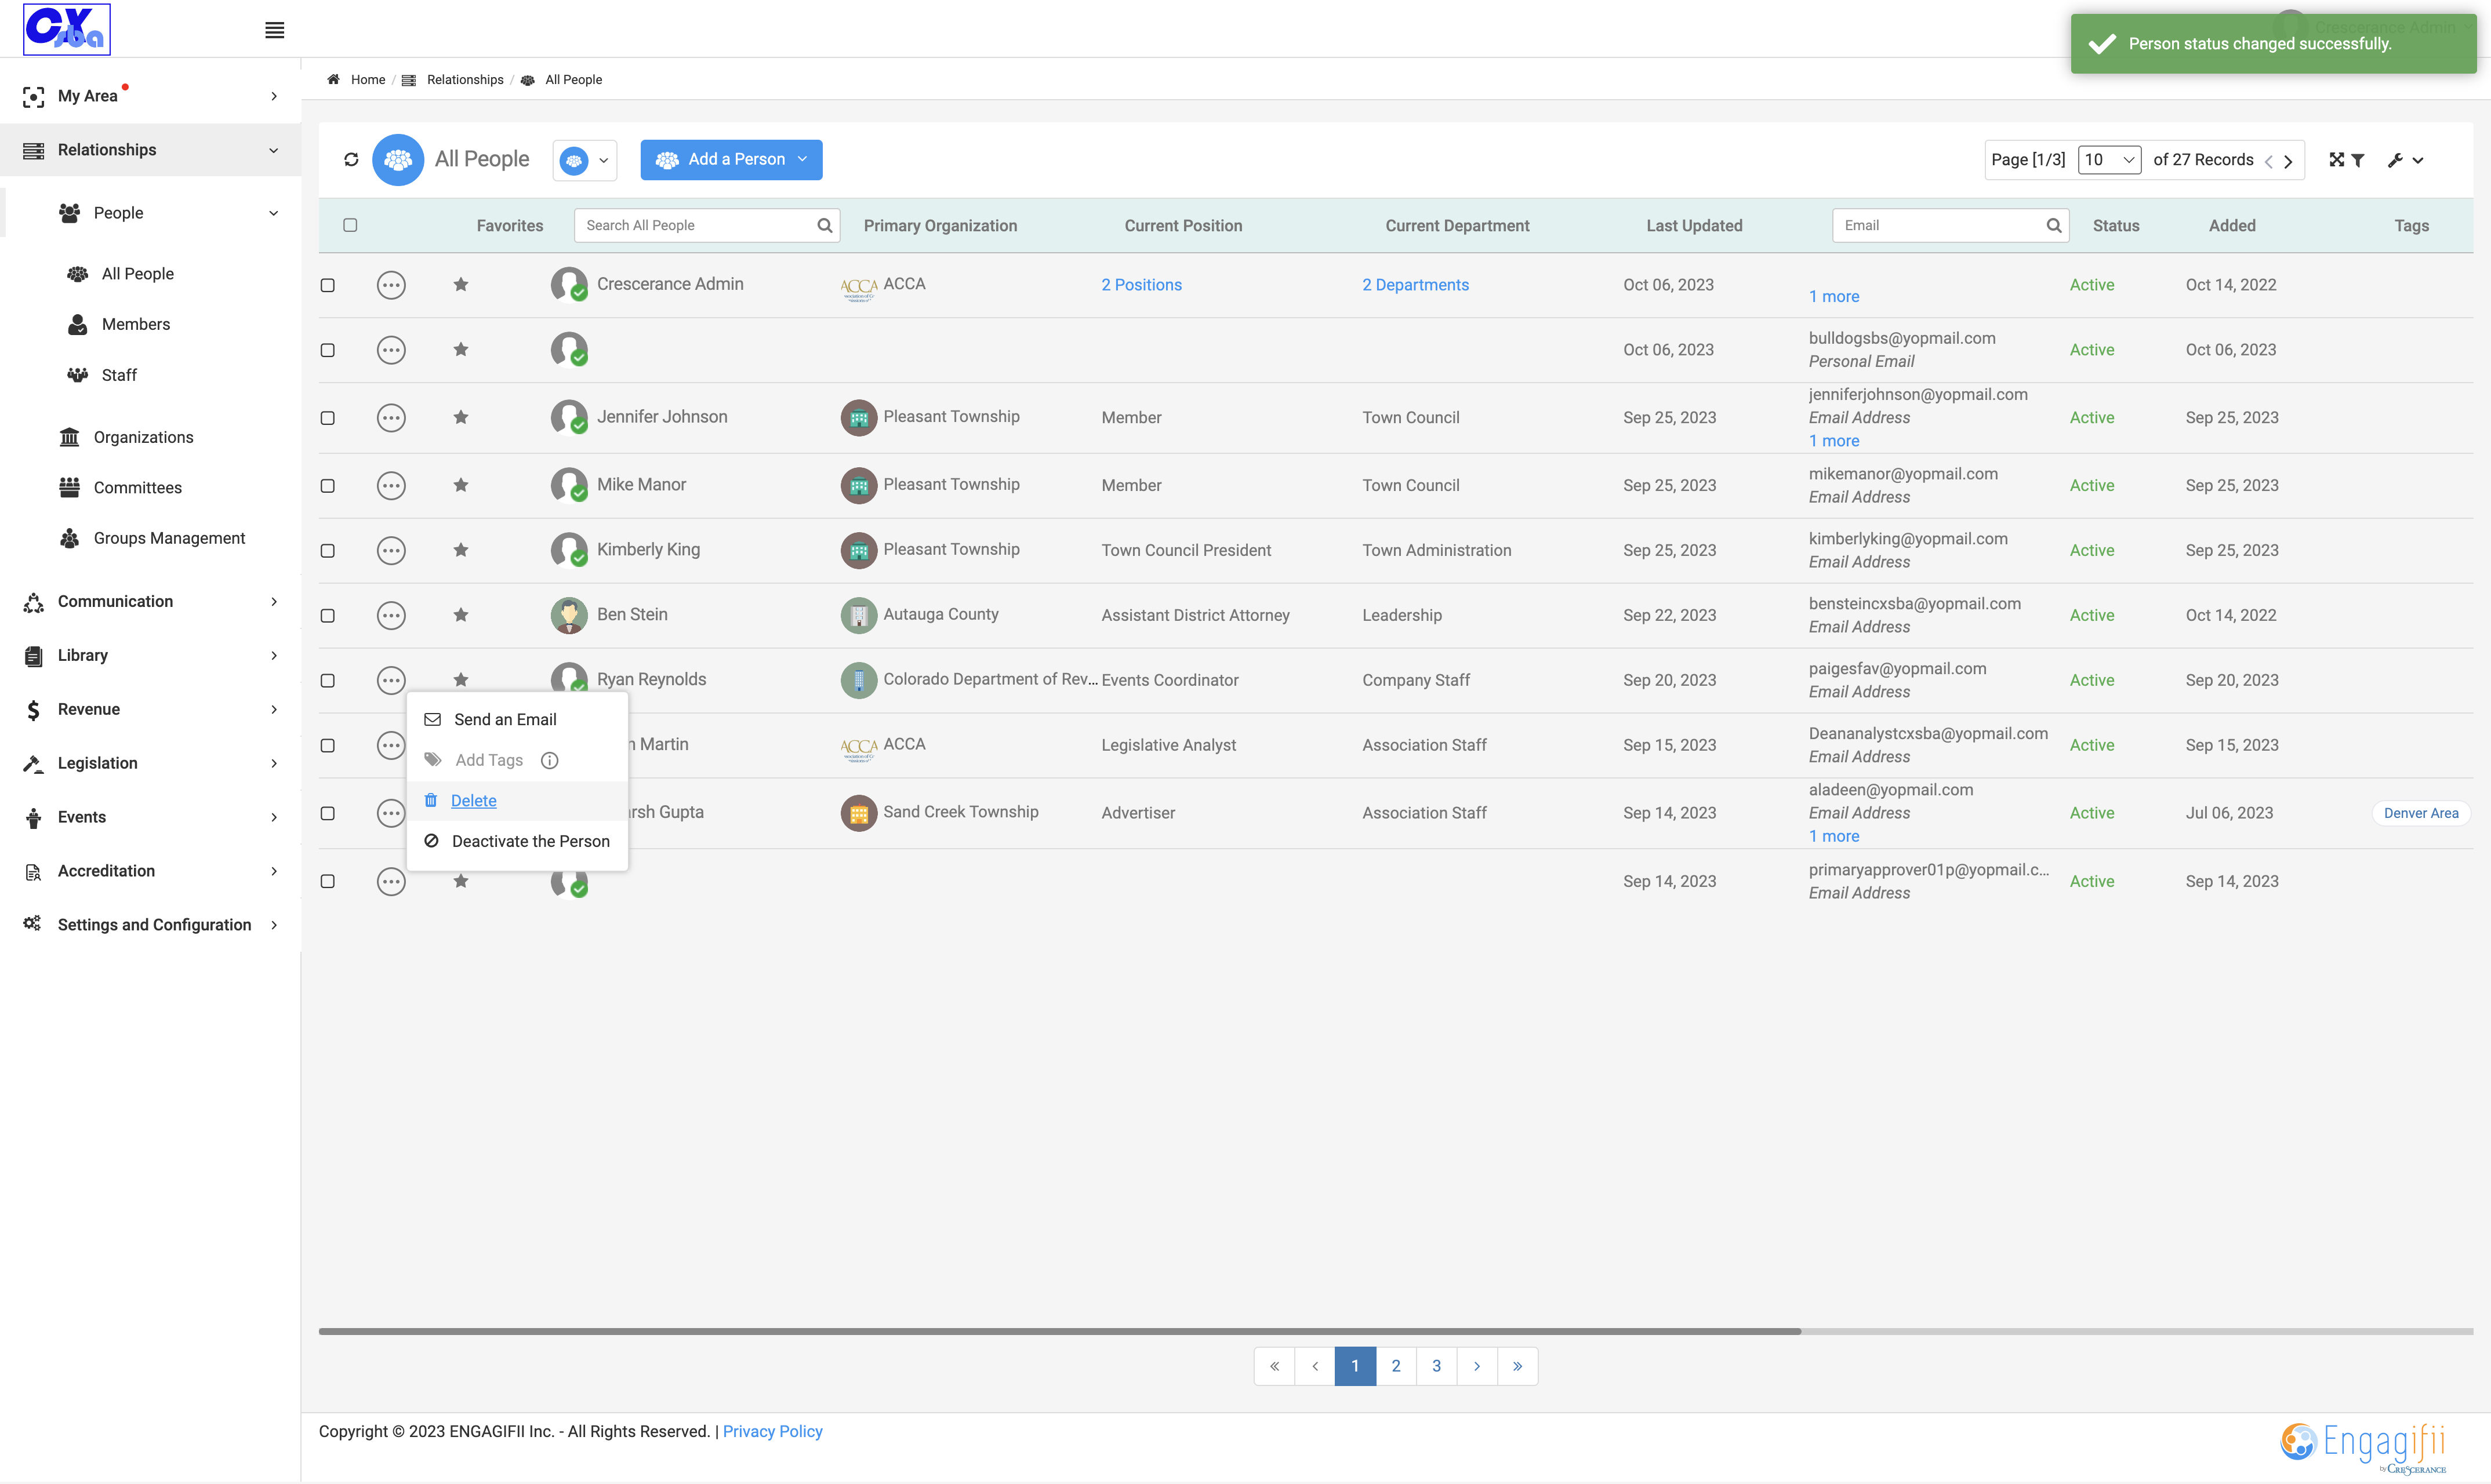Click the horizontal table scrollbar
Screen dimensions: 2491x1484
tap(1060, 1331)
